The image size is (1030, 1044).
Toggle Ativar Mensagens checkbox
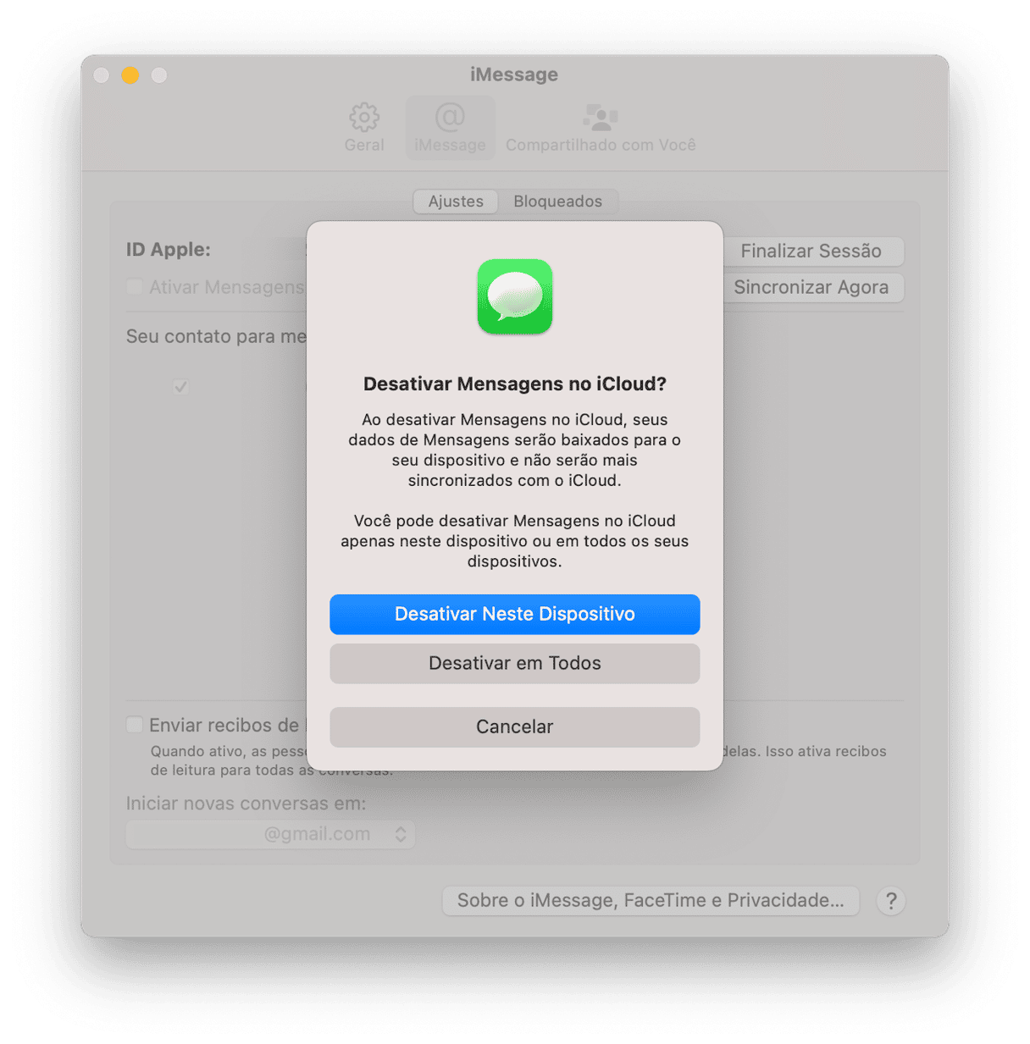[x=135, y=287]
